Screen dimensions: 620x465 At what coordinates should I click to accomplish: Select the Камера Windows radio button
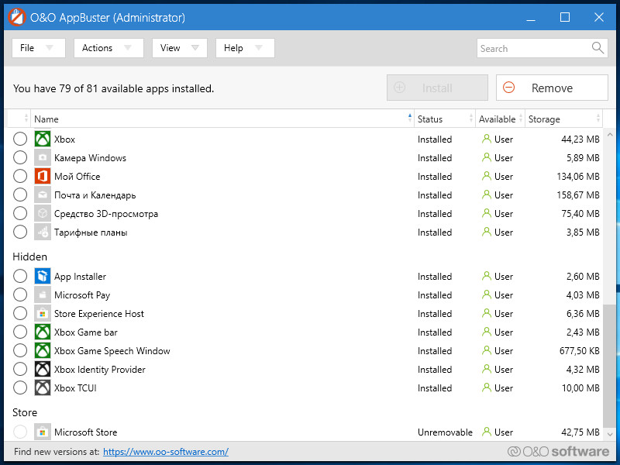coord(20,158)
